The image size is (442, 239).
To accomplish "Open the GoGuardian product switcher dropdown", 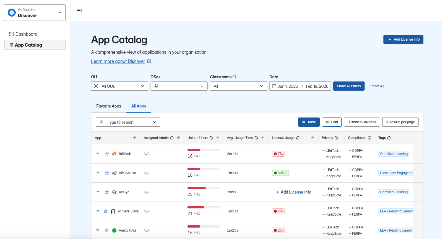I will point(35,13).
